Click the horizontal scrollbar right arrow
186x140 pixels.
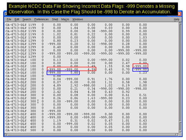[x=177, y=135]
